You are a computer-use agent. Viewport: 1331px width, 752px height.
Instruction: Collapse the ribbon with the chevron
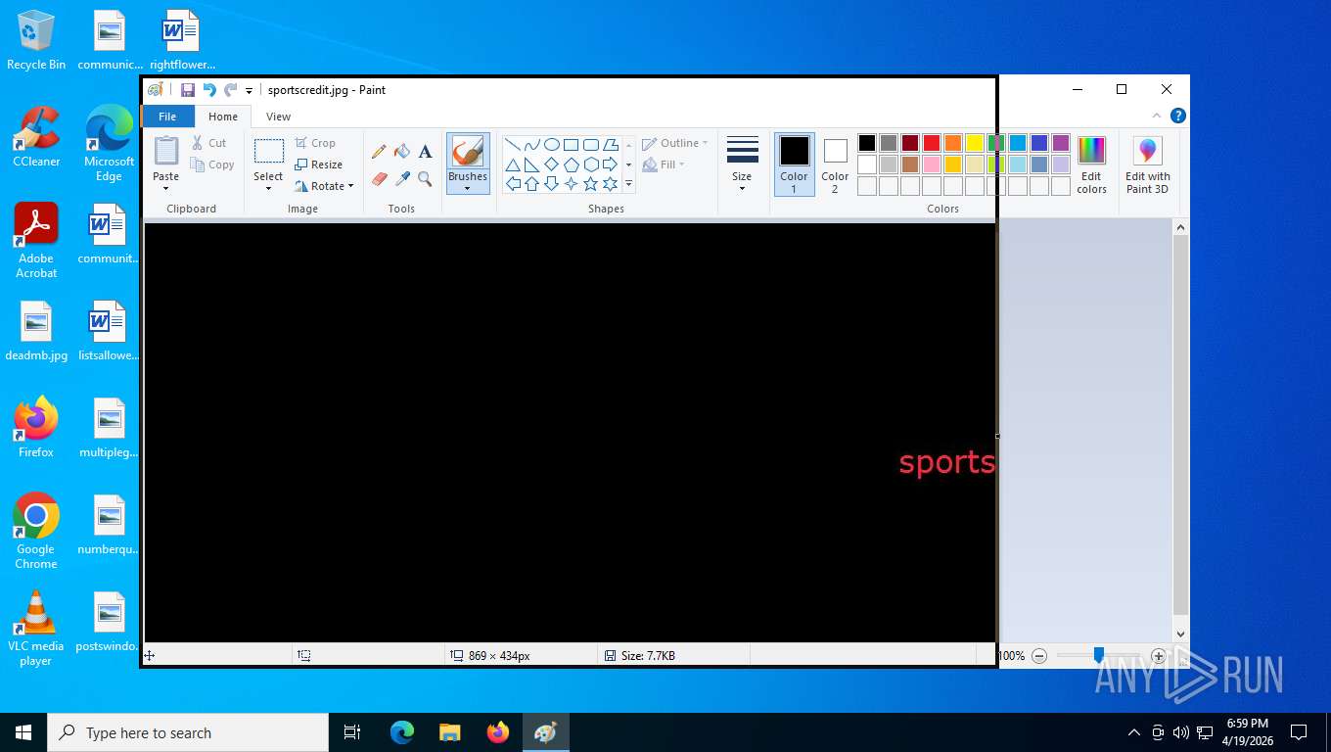point(1158,116)
